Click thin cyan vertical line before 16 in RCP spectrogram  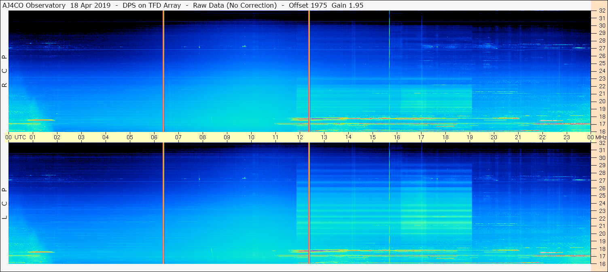[x=389, y=71]
